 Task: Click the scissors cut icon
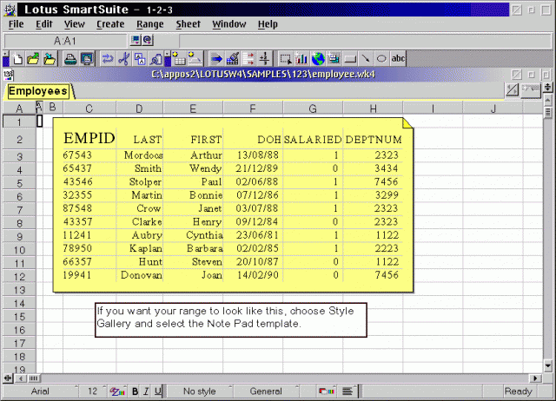(123, 59)
